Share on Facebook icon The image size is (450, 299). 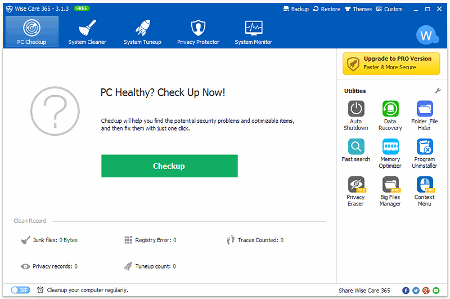point(406,291)
